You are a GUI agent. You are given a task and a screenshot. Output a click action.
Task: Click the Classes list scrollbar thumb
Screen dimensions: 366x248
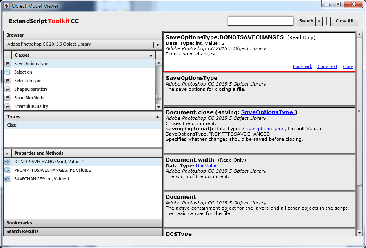[x=159, y=97]
